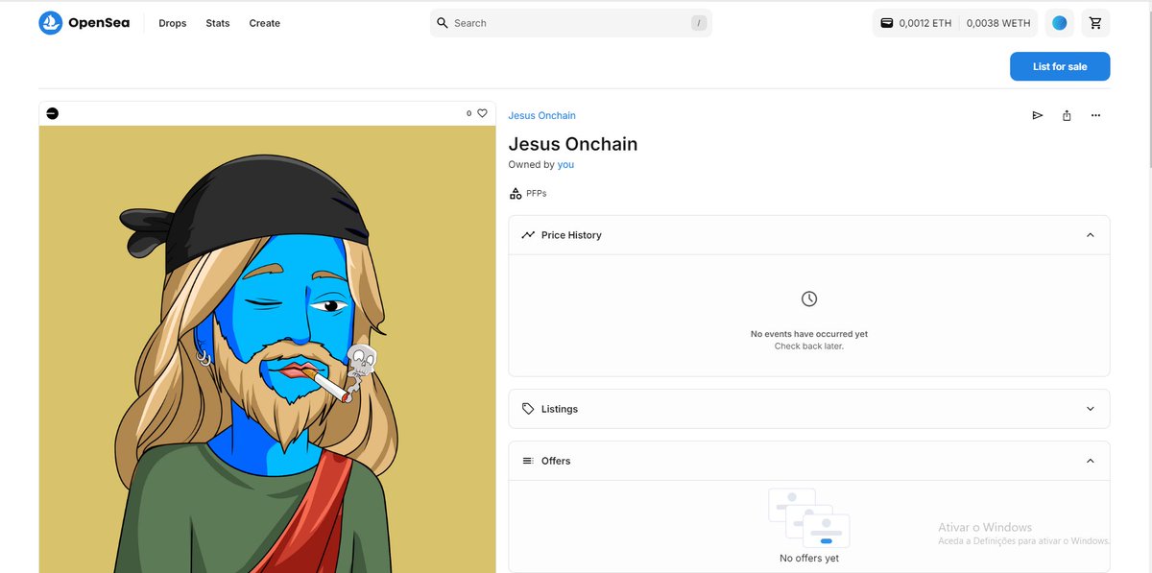Open the shopping cart
Screen dimensions: 1152x573
pos(1096,23)
